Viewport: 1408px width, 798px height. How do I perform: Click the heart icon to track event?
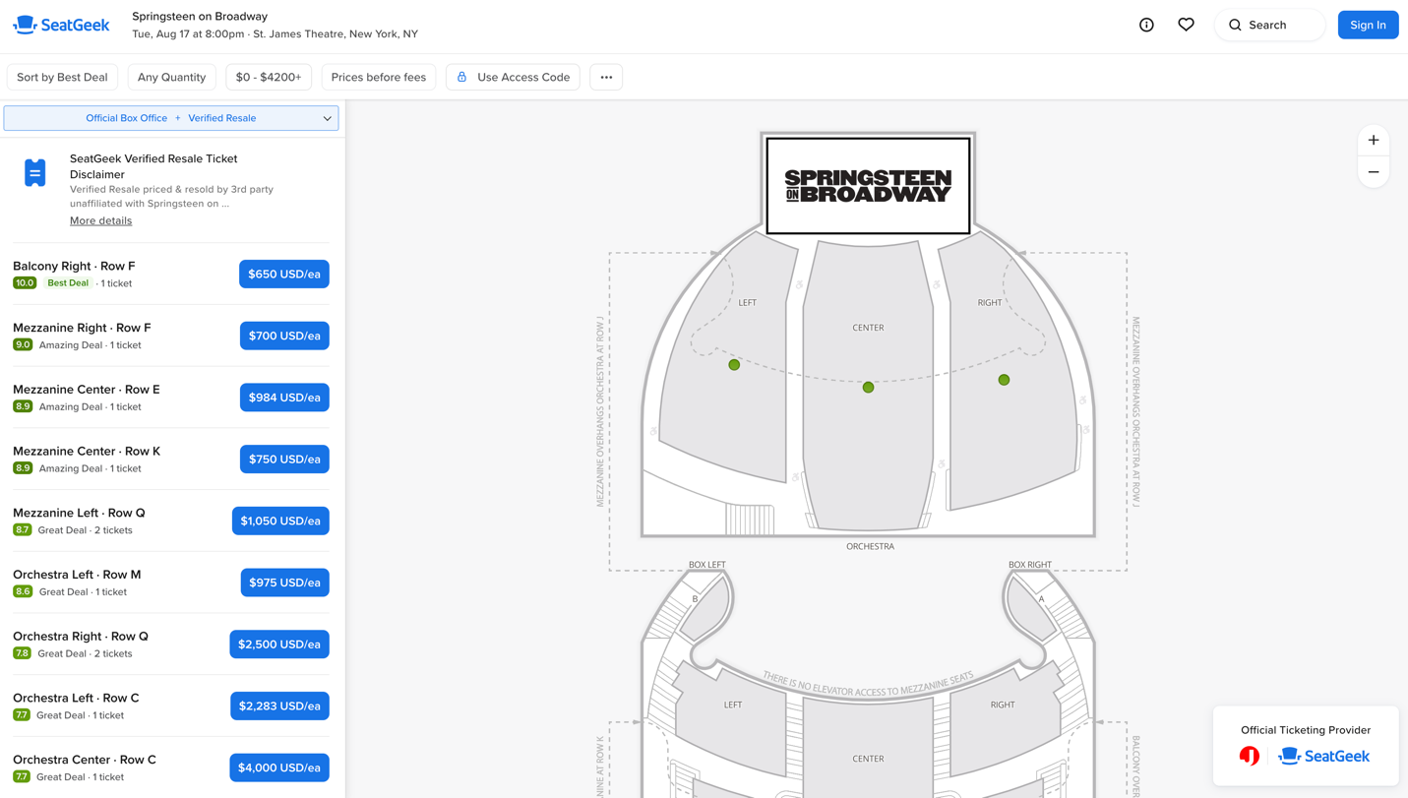click(x=1186, y=25)
